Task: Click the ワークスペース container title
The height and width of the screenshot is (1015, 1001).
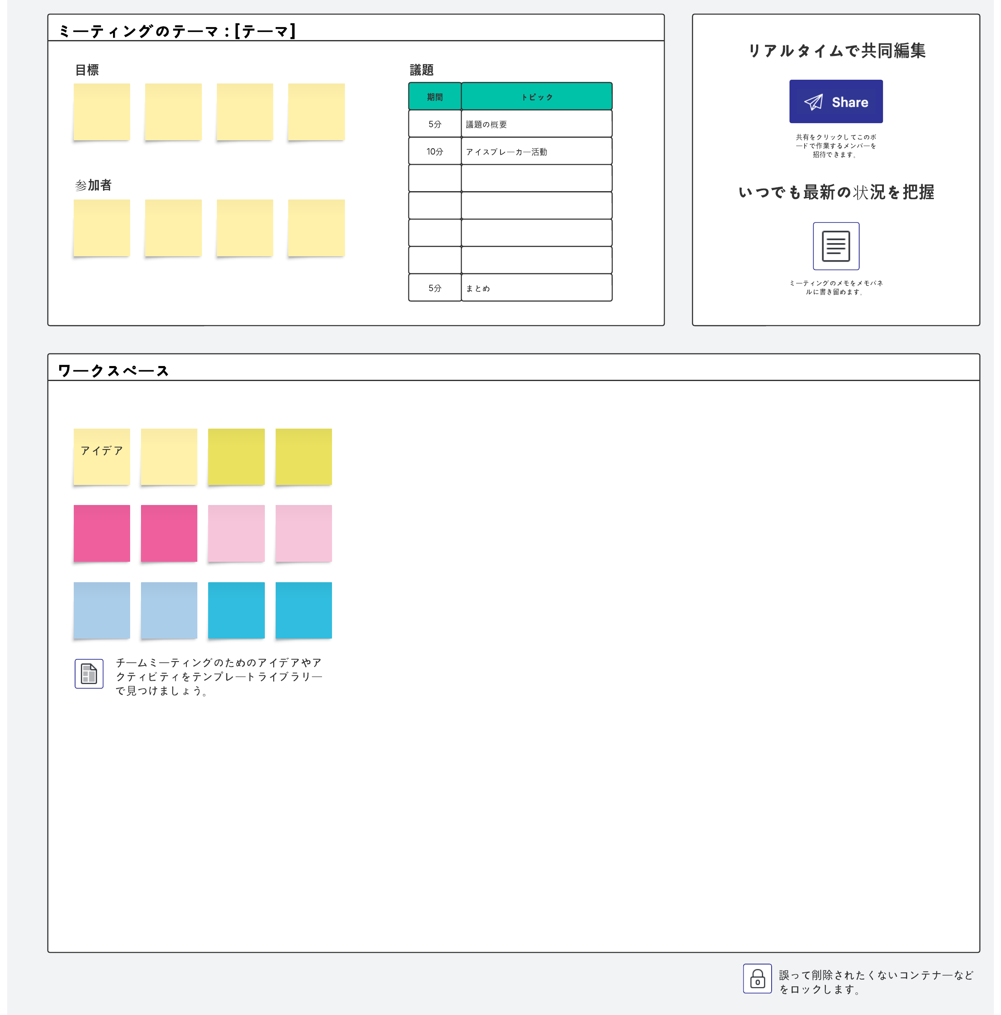Action: click(113, 371)
